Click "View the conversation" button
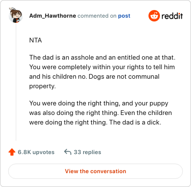The height and width of the screenshot is (187, 191). (x=95, y=171)
